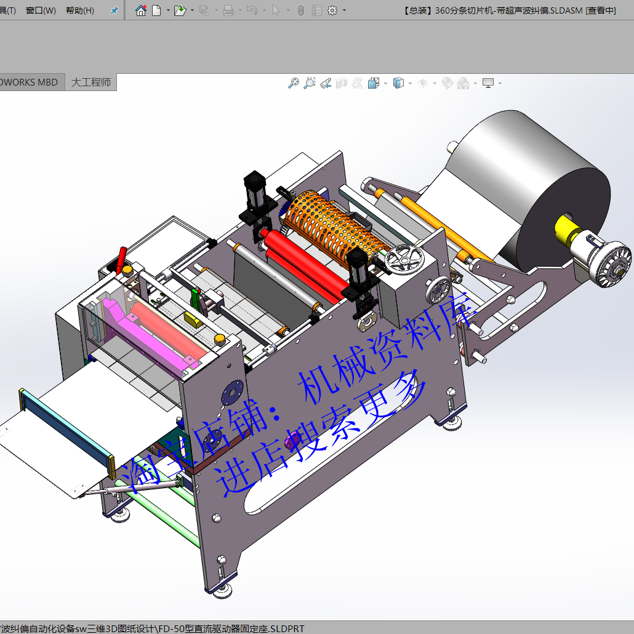Click Zoom to Area icon
The width and height of the screenshot is (634, 634).
click(x=310, y=83)
